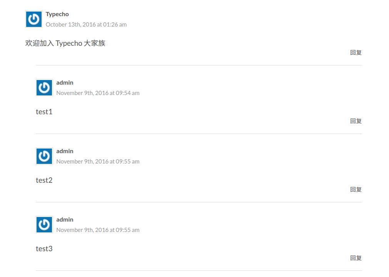
Task: Open admin author name above test2
Action: (65, 151)
